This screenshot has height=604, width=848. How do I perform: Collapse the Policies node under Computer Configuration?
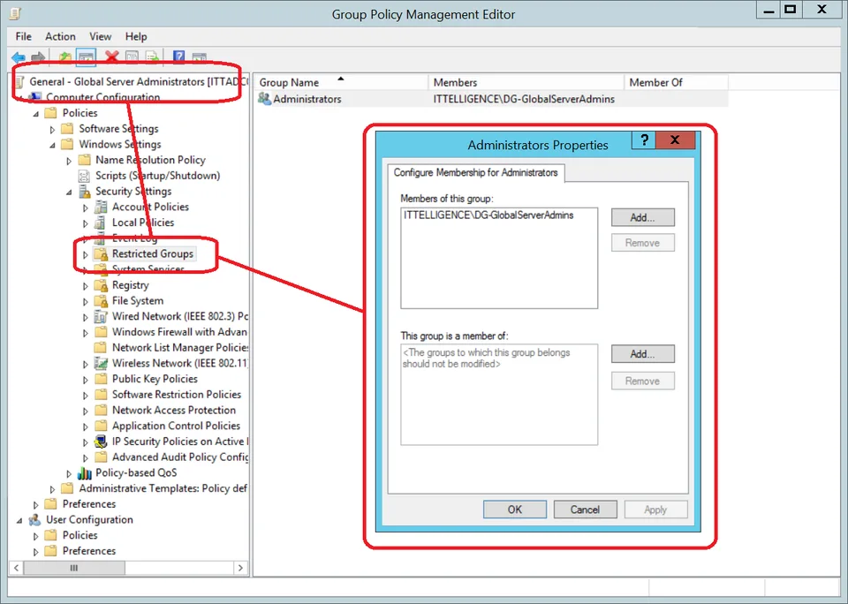(x=35, y=114)
